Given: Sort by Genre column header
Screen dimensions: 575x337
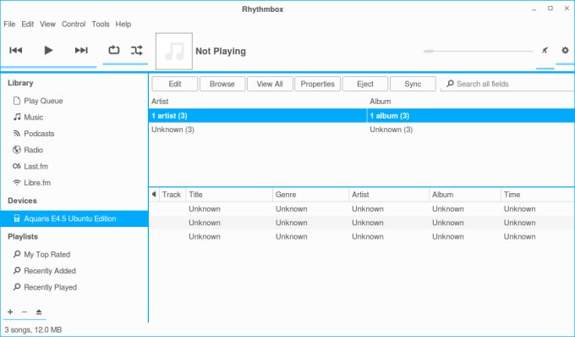Looking at the screenshot, I should (310, 194).
